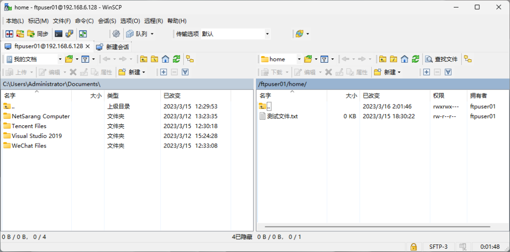Open the 会话(S) menu
The height and width of the screenshot is (252, 510).
107,21
